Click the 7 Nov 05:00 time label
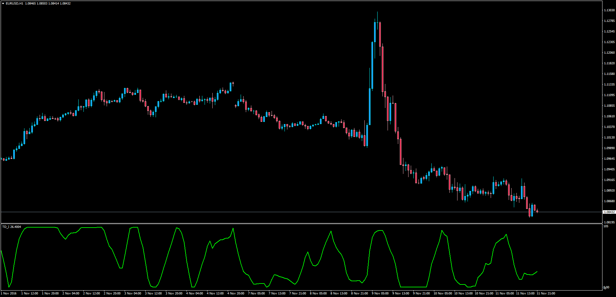616x297 pixels. [x=256, y=293]
